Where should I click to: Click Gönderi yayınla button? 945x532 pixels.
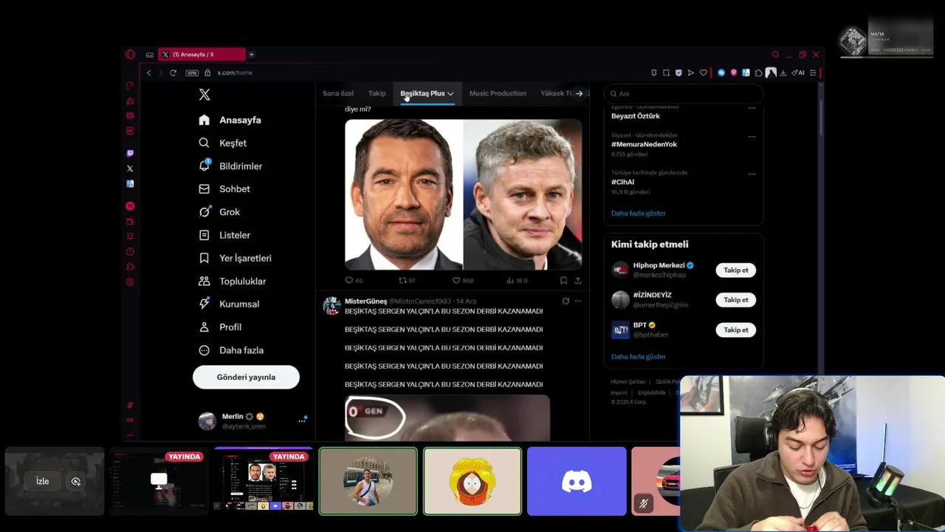(x=246, y=377)
